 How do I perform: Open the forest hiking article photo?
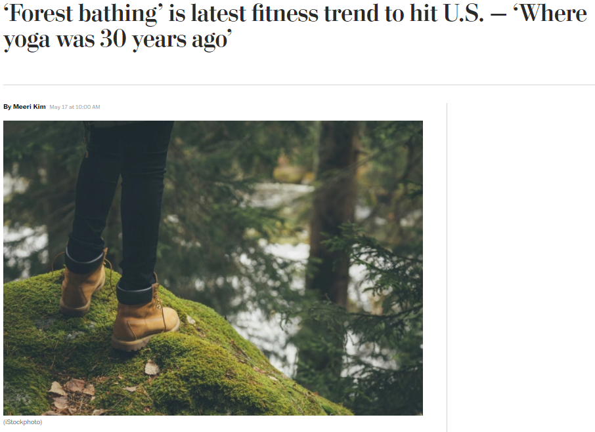[213, 267]
